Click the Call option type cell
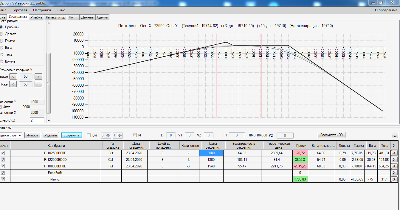This screenshot has height=210, width=400. coord(111,159)
